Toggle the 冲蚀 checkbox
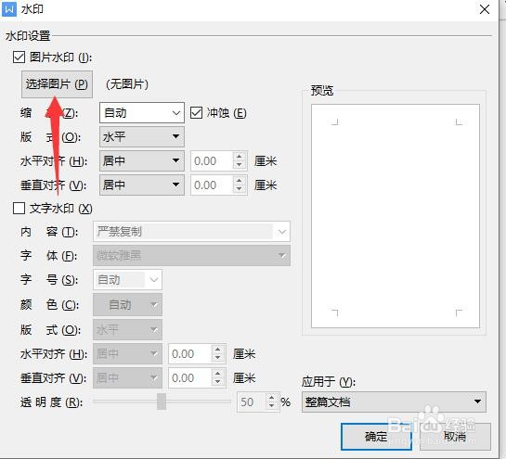The height and width of the screenshot is (459, 506). click(x=196, y=113)
